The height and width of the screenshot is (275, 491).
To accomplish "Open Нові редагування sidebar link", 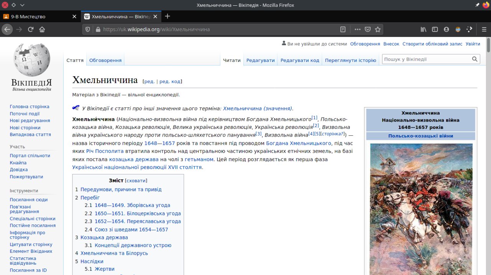I will pyautogui.click(x=30, y=120).
